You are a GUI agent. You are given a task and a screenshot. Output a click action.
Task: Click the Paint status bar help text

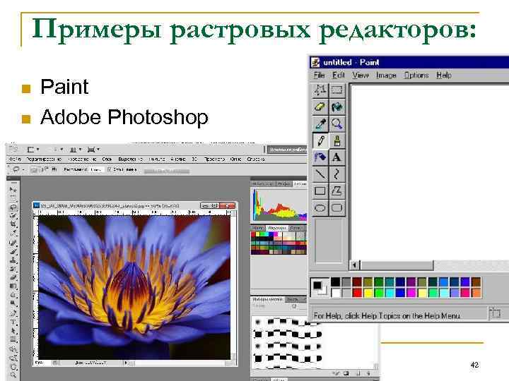click(x=387, y=315)
